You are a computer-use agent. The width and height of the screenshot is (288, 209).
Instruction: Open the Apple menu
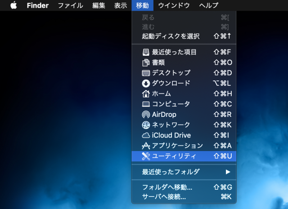tap(13, 5)
